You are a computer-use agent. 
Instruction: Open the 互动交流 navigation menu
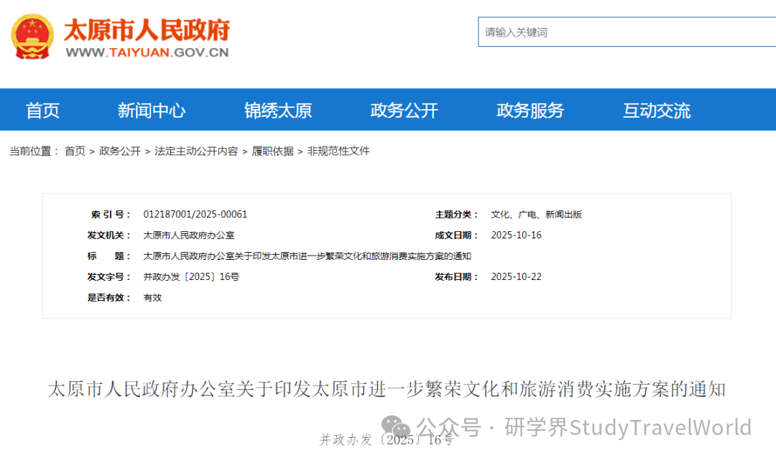(655, 109)
